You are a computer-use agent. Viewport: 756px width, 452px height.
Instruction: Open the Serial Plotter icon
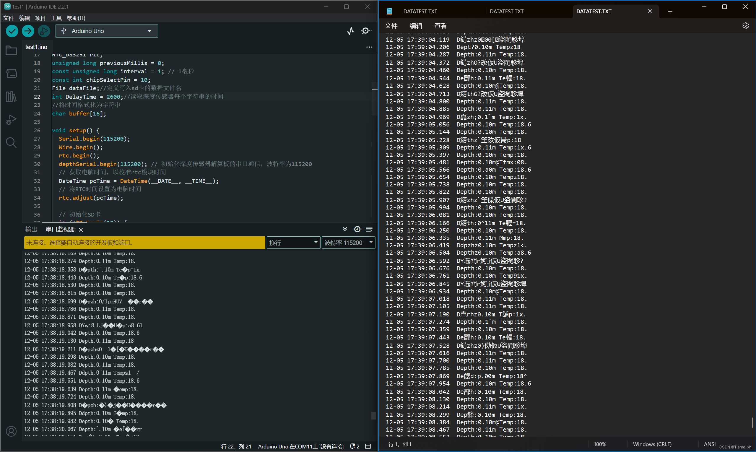tap(350, 31)
